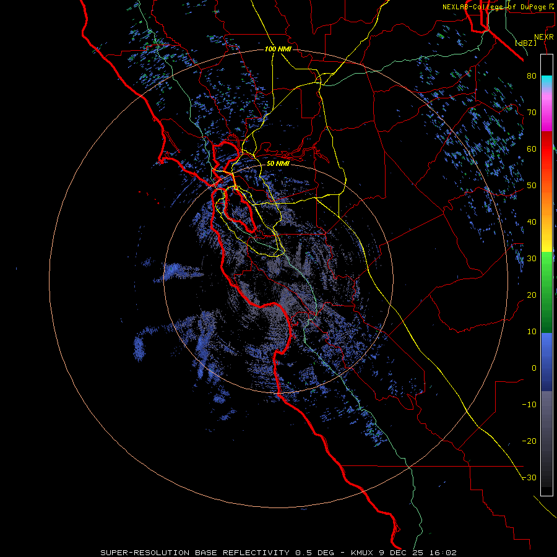Click the 40 value on the dBZ scale
Screen dimensions: 557x557
[532, 222]
